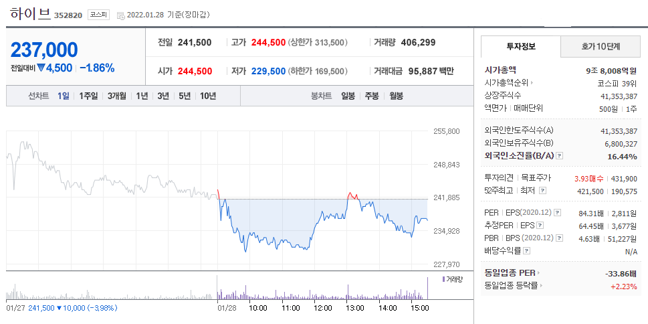Click the 하한가 169,500 text
The image size is (648, 324).
(318, 71)
